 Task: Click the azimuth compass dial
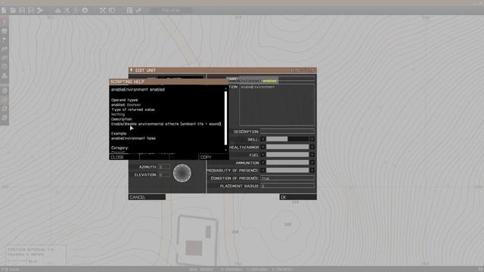[x=182, y=173]
